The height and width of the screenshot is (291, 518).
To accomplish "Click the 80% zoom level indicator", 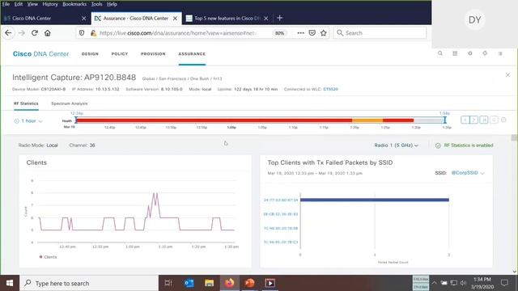I will pyautogui.click(x=279, y=33).
